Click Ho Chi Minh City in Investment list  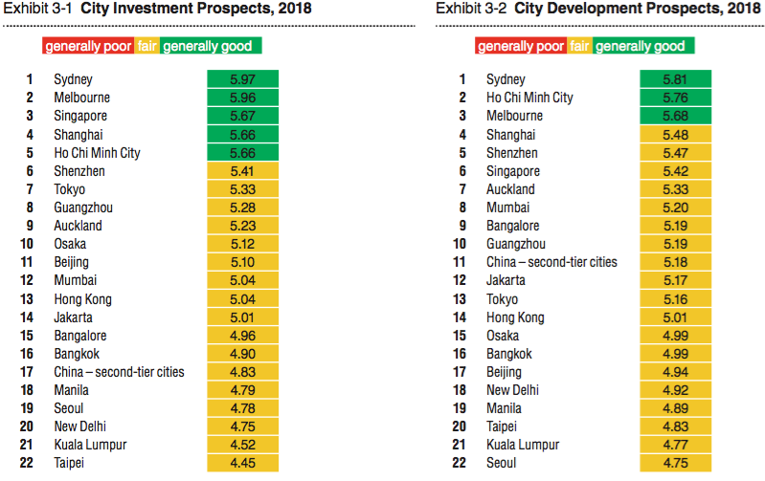click(97, 153)
